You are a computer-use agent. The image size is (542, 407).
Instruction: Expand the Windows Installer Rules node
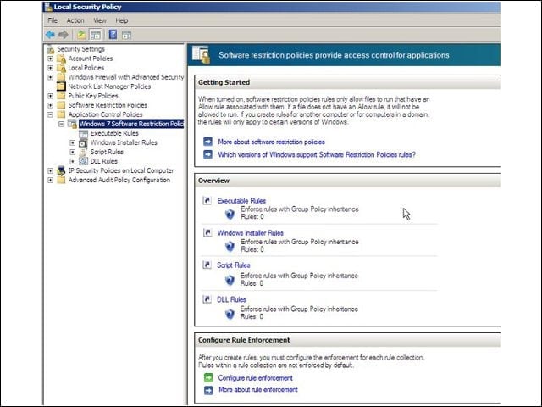pyautogui.click(x=73, y=142)
